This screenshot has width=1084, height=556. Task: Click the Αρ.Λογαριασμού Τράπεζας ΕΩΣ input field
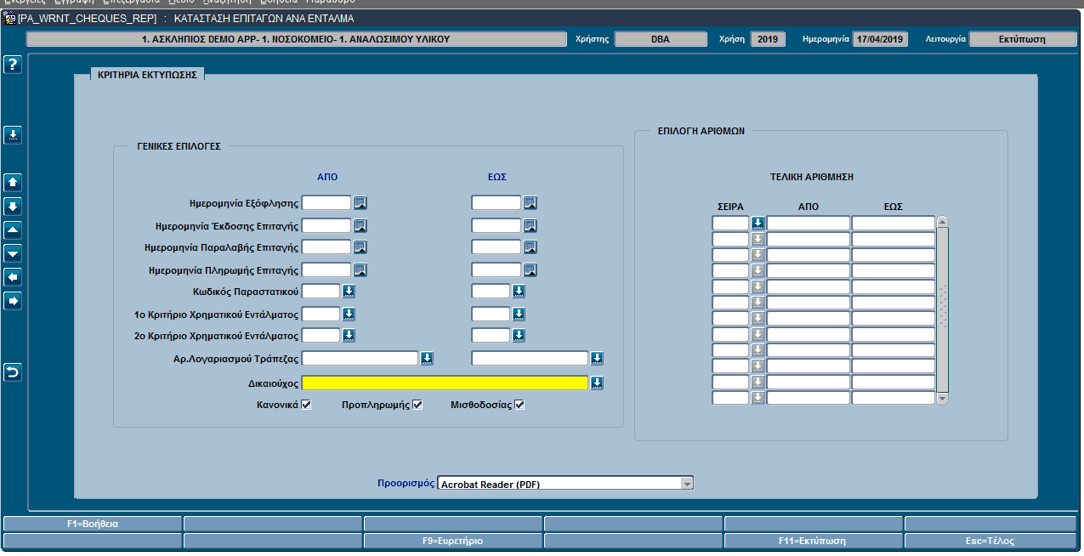[530, 358]
